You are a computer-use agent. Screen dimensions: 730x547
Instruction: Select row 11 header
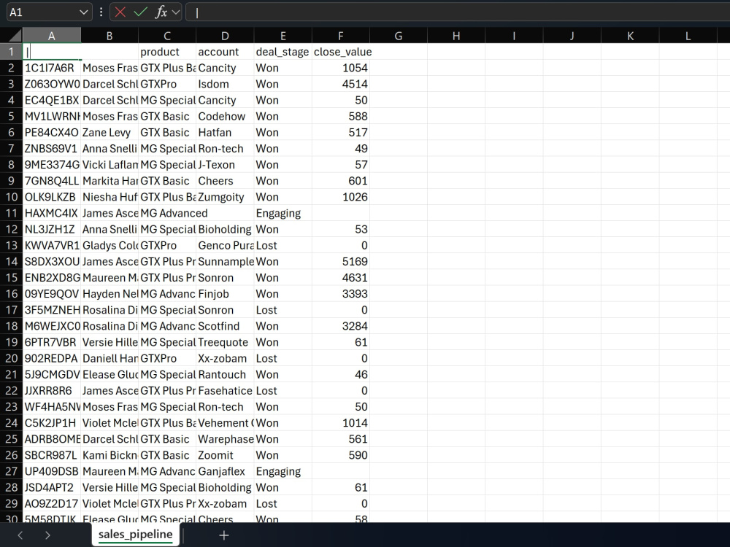coord(11,213)
